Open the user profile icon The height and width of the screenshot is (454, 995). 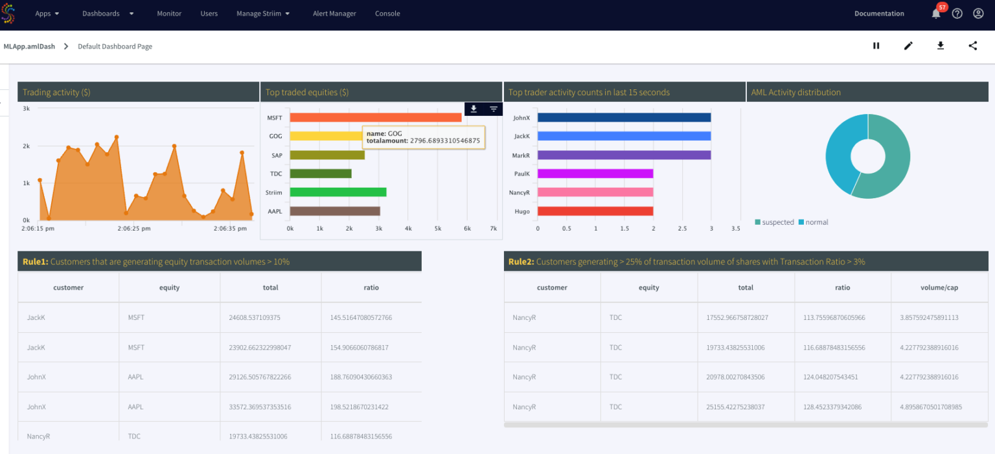[x=978, y=14]
